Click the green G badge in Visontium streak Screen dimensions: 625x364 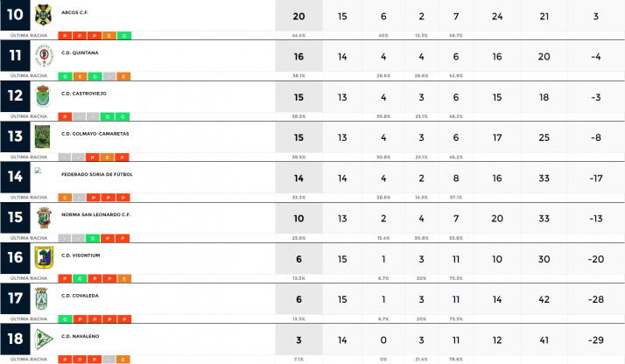tap(79, 277)
